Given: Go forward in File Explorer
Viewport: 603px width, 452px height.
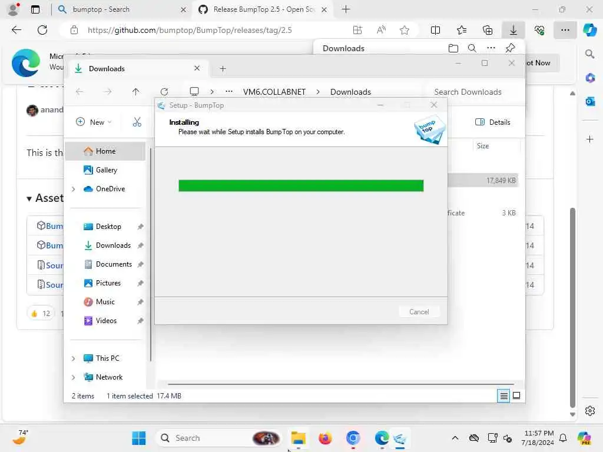Looking at the screenshot, I should (108, 91).
